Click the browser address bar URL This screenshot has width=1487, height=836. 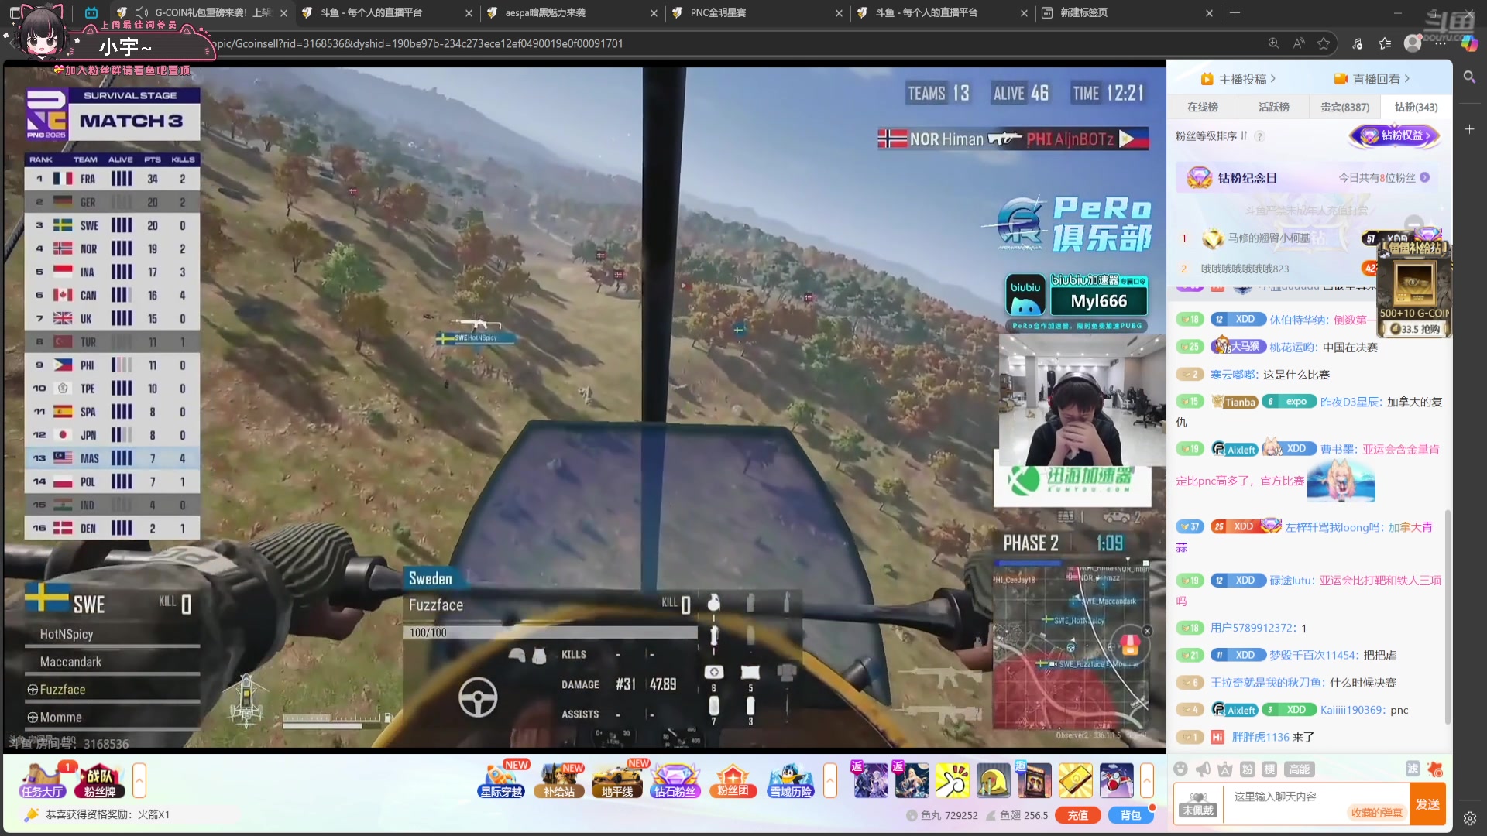pyautogui.click(x=418, y=43)
